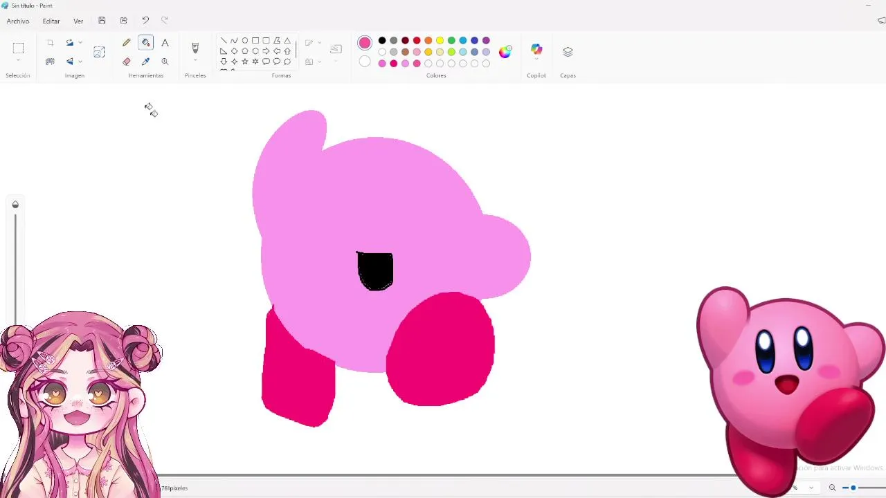Image resolution: width=886 pixels, height=498 pixels.
Task: Choose the curve shape
Action: [234, 41]
